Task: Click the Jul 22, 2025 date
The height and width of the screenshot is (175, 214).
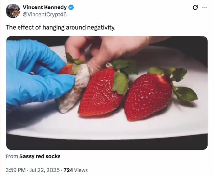Action: [45, 170]
